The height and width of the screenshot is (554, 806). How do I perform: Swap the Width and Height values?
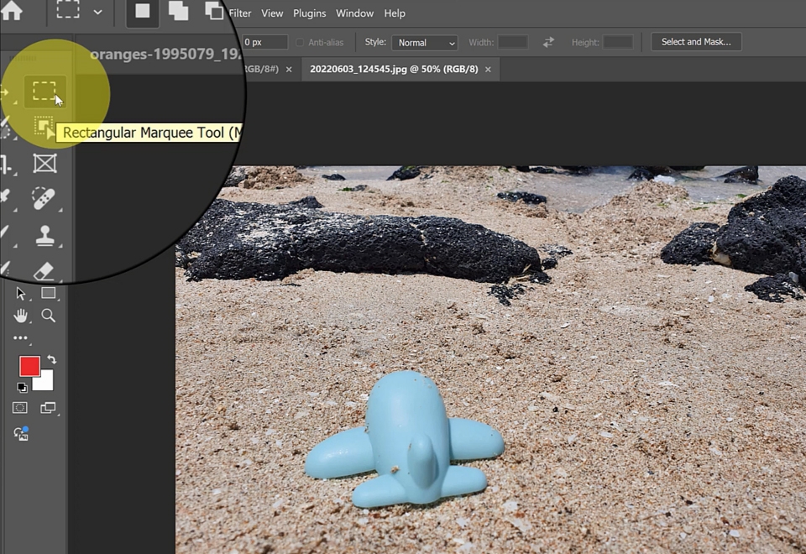coord(548,42)
